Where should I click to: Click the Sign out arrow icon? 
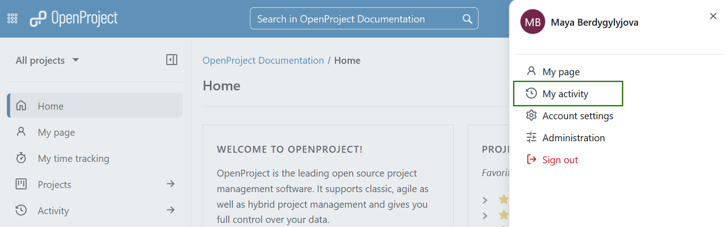pos(531,160)
